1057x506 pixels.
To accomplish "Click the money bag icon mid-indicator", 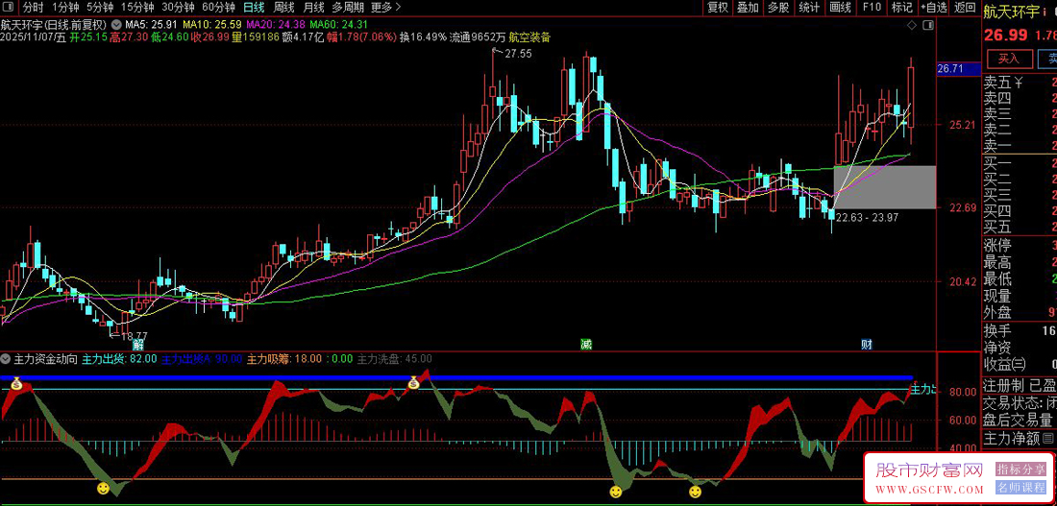I will 414,383.
